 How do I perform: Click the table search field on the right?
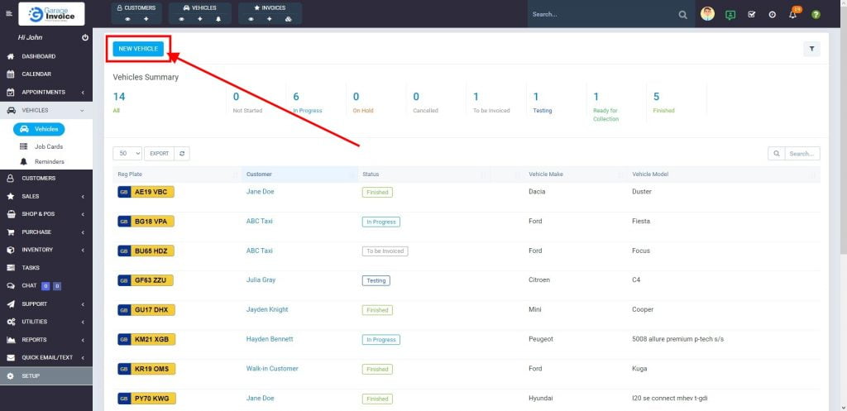[x=802, y=153]
